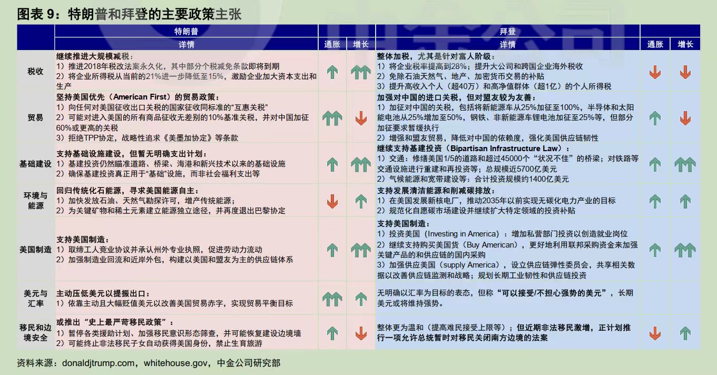
Task: Select Biden's green up arrow for trade inflation
Action: pyautogui.click(x=655, y=119)
